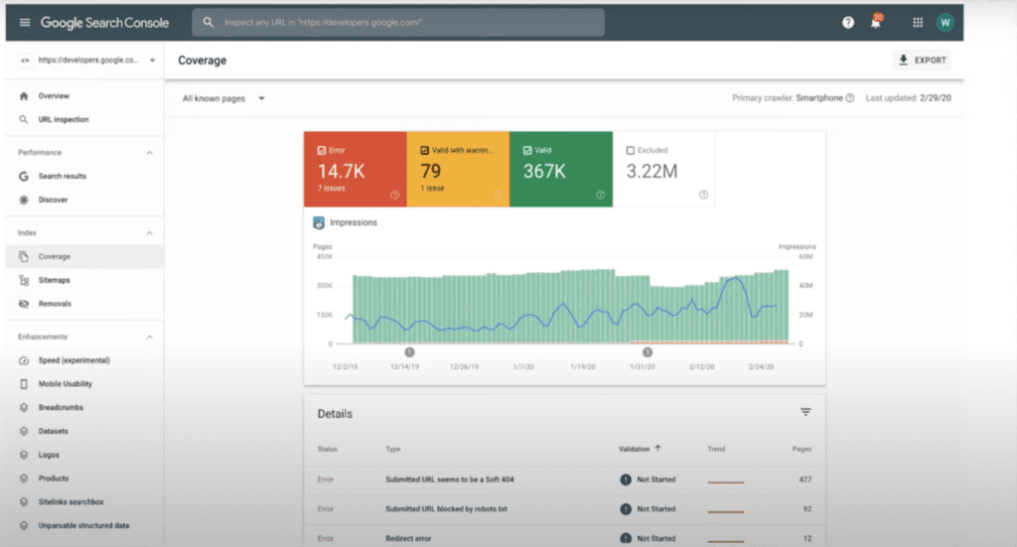1017x547 pixels.
Task: Open the property selector dropdown
Action: point(87,61)
